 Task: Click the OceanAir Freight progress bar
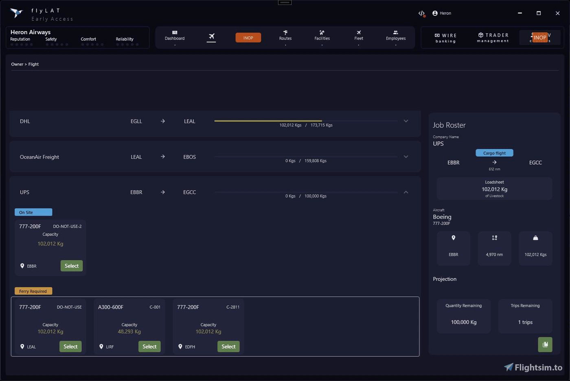pos(306,157)
